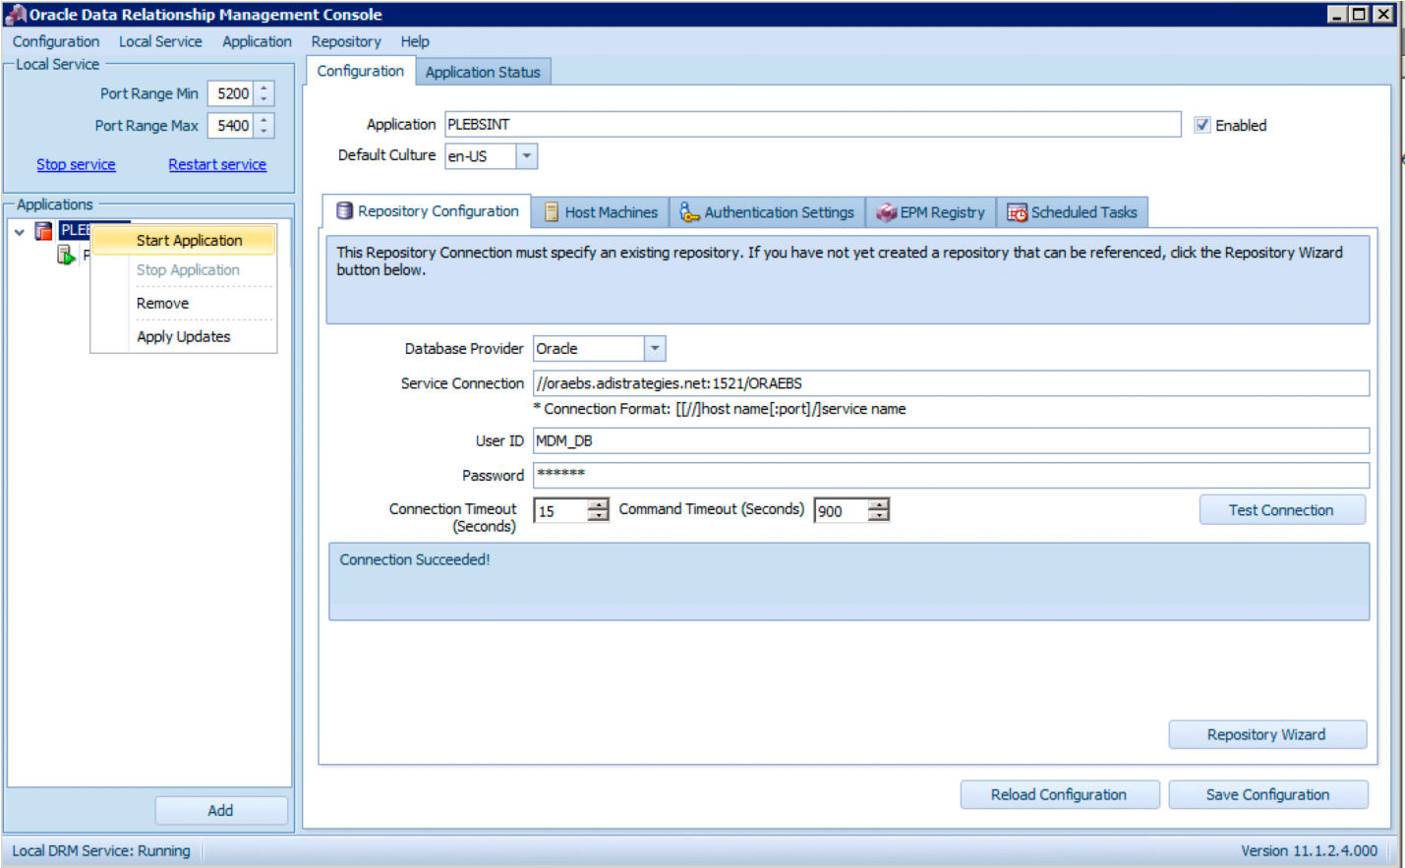Uncheck the Enabled checkbox
This screenshot has width=1405, height=868.
(x=1202, y=125)
